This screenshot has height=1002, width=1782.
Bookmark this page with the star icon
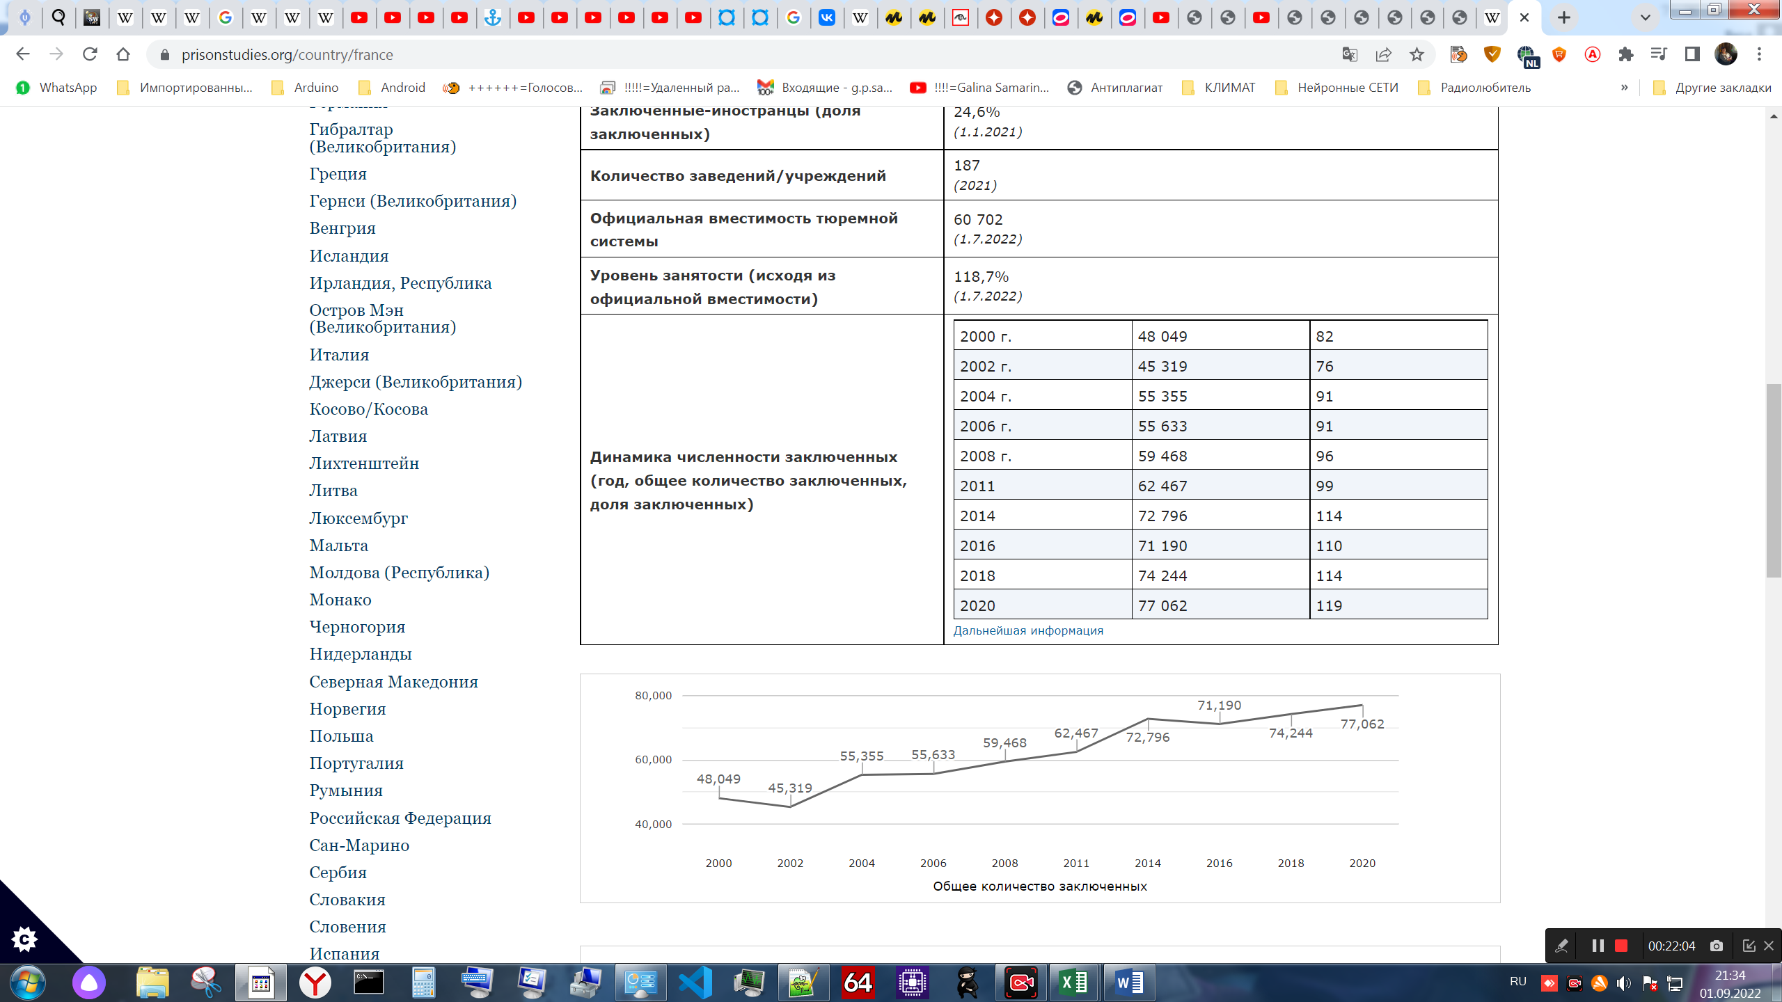(1417, 54)
